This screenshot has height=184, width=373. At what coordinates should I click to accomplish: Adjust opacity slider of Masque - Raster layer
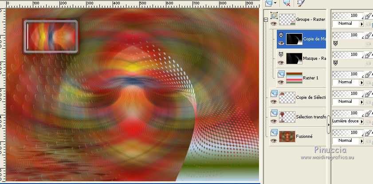348,55
